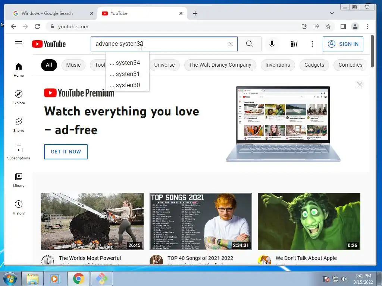The height and width of the screenshot is (286, 382).
Task: Filter by Comedies chip
Action: coord(350,65)
